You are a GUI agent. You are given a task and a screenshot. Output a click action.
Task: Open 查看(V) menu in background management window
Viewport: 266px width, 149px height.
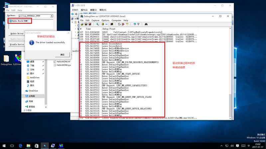(x=93, y=10)
